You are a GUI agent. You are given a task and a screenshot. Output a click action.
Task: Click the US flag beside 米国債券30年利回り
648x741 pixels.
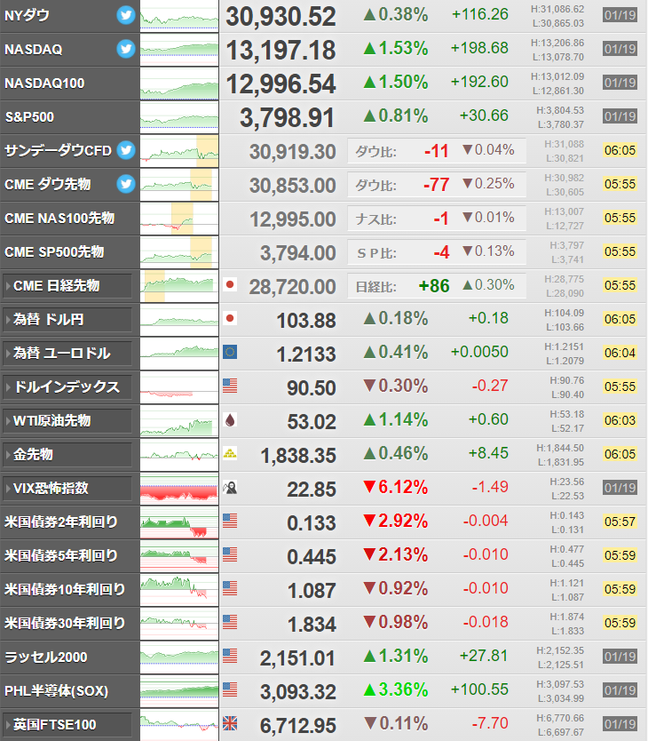point(230,622)
